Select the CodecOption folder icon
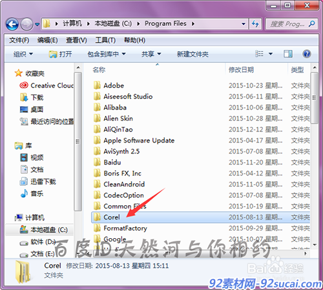The image size is (323, 290). pyautogui.click(x=97, y=195)
